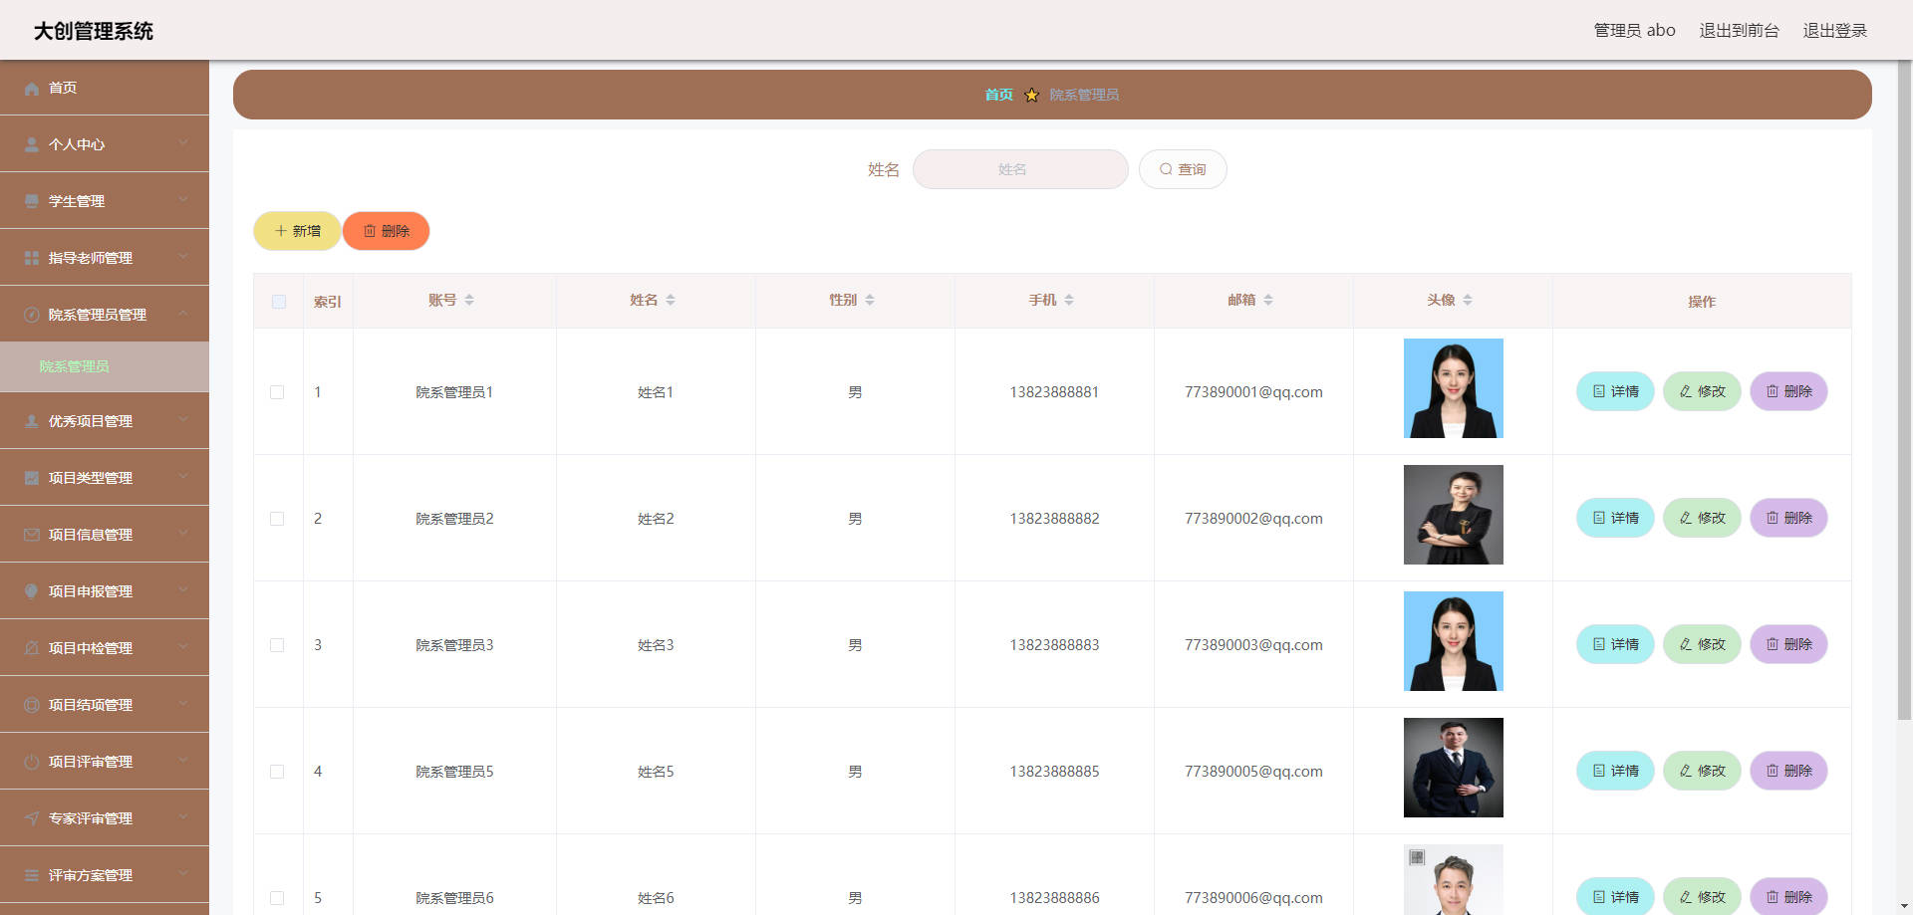This screenshot has height=915, width=1913.
Task: Click the icon beside 项目类型管理
Action: (x=32, y=479)
